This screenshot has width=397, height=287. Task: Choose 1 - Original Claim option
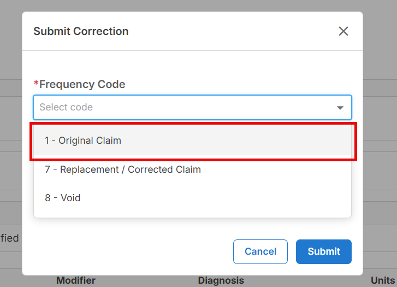(x=192, y=140)
